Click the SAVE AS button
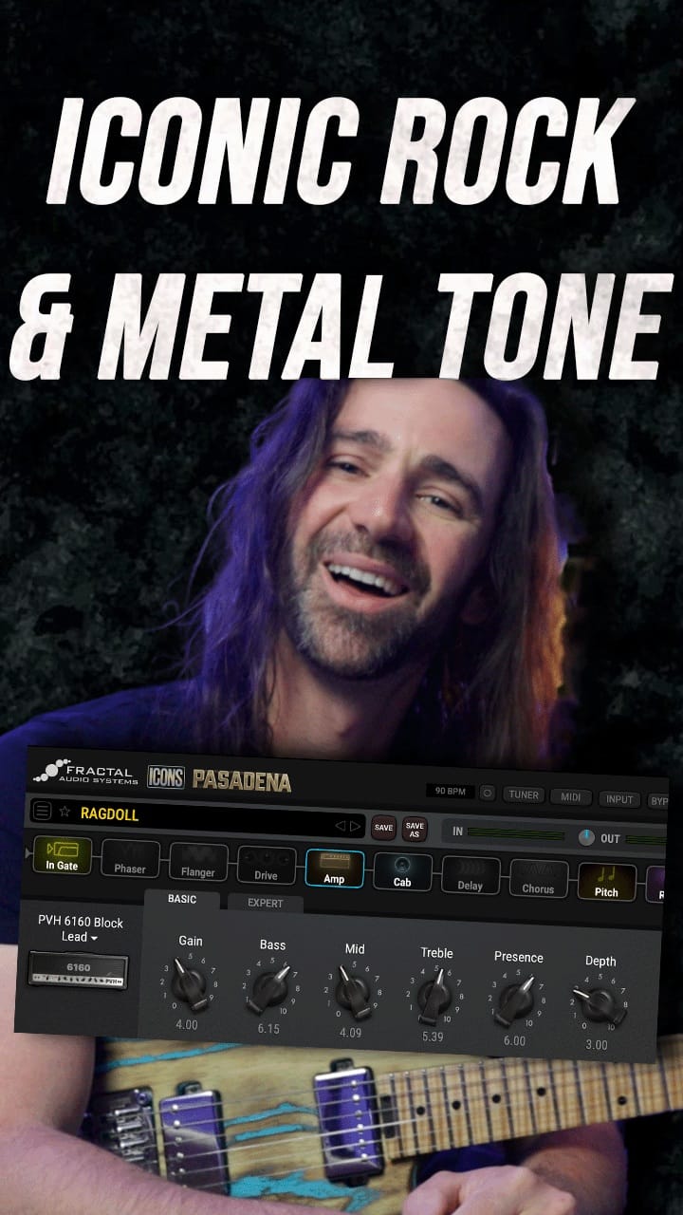683x1215 pixels. point(415,830)
